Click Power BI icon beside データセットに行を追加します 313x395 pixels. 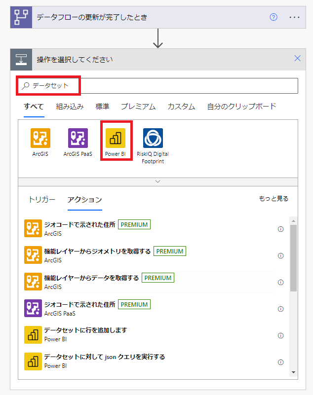(33, 335)
